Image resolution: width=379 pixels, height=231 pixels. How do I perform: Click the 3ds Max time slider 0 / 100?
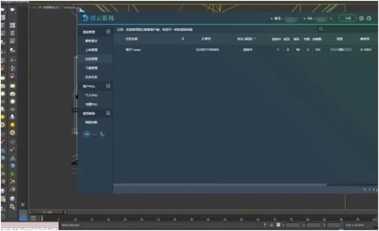(x=48, y=212)
